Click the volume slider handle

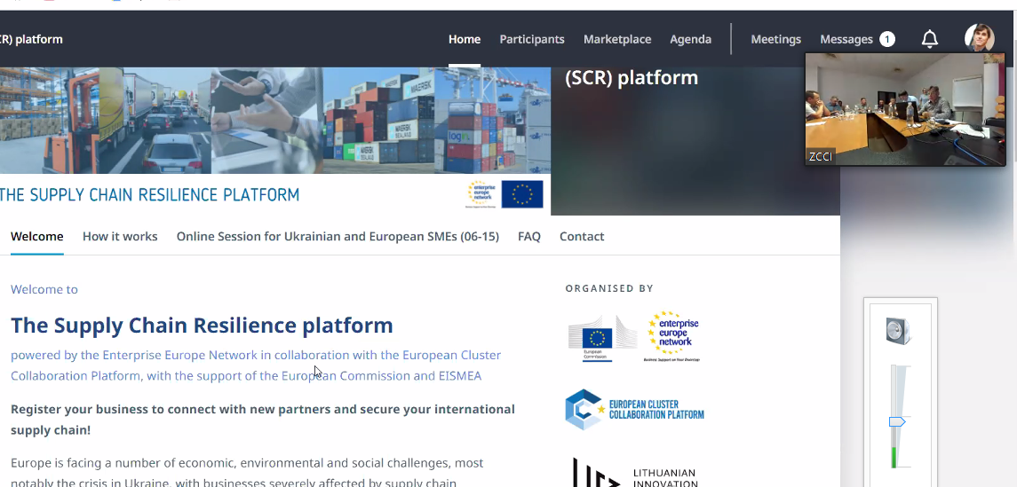(897, 422)
